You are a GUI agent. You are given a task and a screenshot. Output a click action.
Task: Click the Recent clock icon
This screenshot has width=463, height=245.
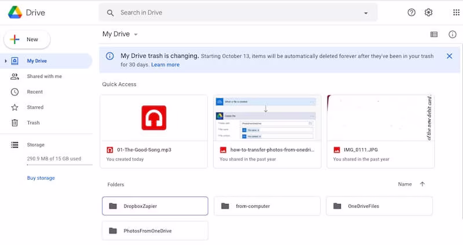coord(14,92)
